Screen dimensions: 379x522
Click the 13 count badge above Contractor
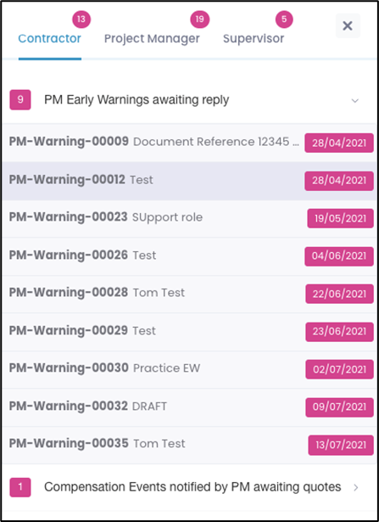(x=81, y=20)
